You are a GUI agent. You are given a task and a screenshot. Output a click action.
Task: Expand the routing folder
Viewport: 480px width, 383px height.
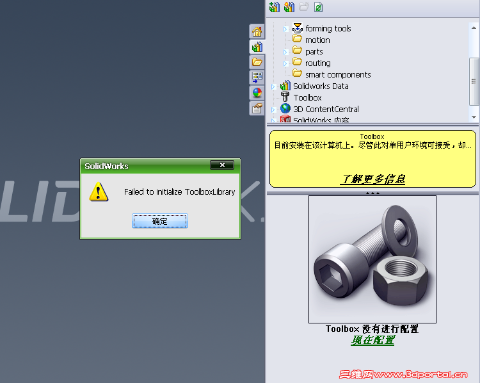pyautogui.click(x=285, y=64)
